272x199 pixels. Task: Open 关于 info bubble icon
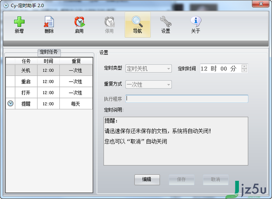[196, 22]
